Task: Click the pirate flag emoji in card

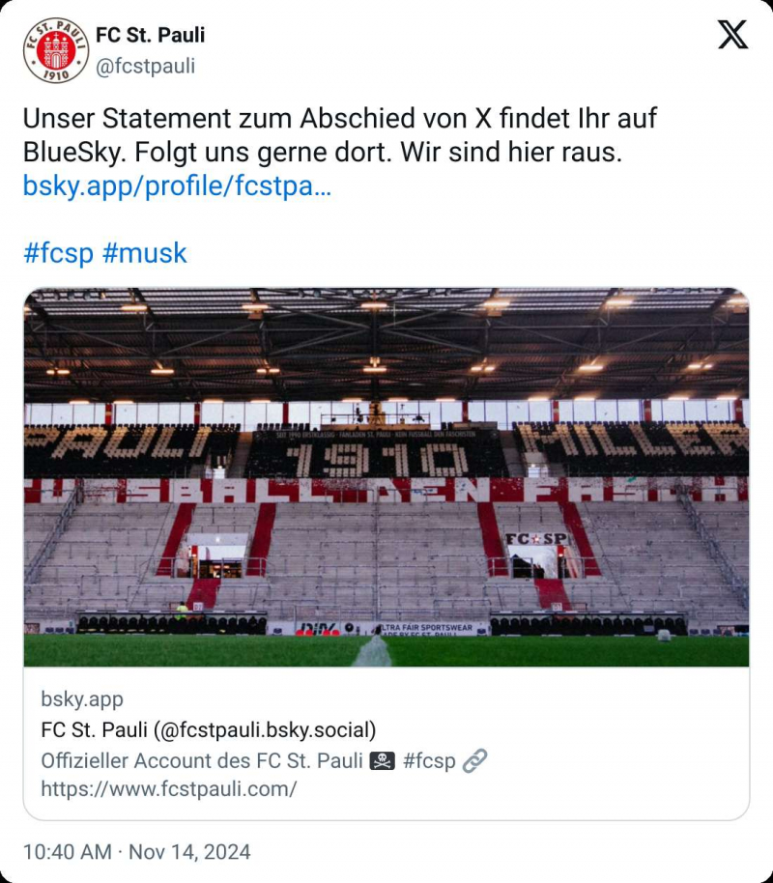Action: click(383, 761)
